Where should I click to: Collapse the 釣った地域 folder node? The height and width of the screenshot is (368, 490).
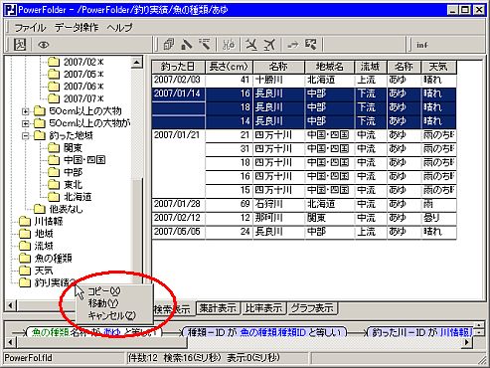[26, 136]
